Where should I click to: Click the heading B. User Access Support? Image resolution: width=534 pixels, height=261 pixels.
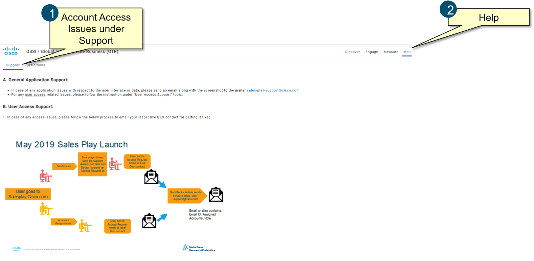pyautogui.click(x=28, y=107)
